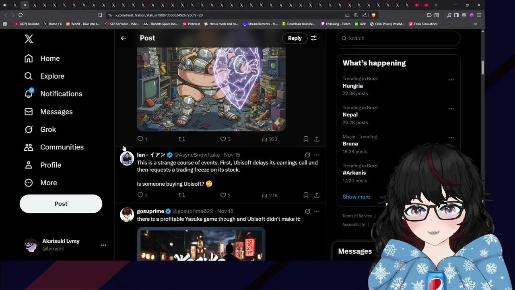Open @AsyncSnowflake handle link

[197, 155]
